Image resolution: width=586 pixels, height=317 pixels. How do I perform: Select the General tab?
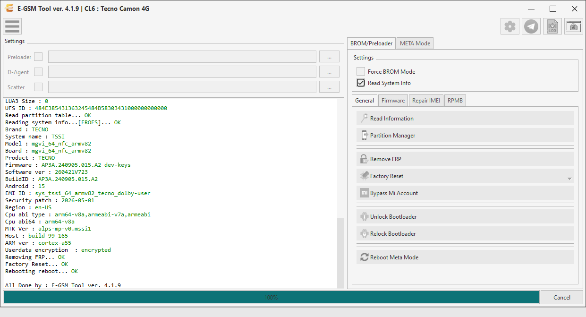tap(365, 100)
